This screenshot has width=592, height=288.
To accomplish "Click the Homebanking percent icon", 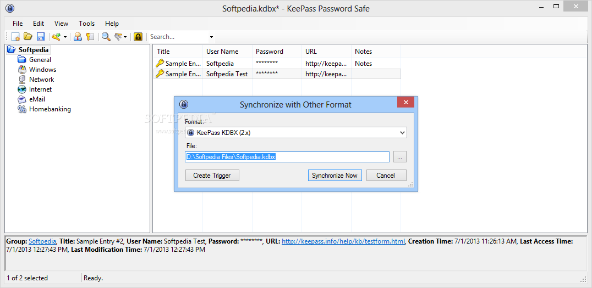I will pos(22,109).
